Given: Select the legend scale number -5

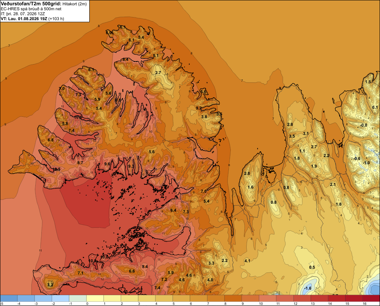Looking at the screenshot, I should coord(2,304).
